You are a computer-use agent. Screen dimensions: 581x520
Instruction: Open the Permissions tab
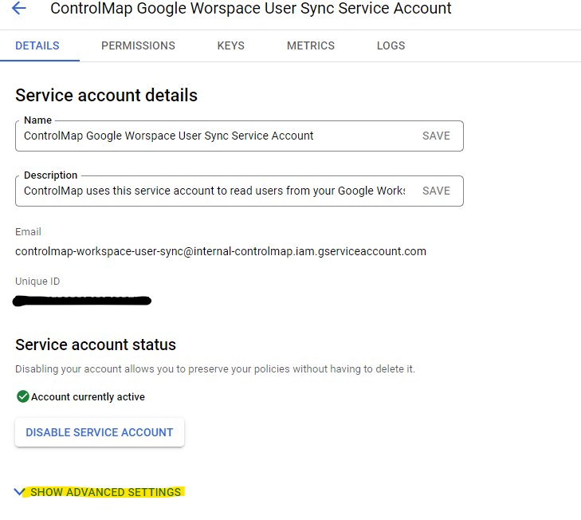[x=138, y=45]
